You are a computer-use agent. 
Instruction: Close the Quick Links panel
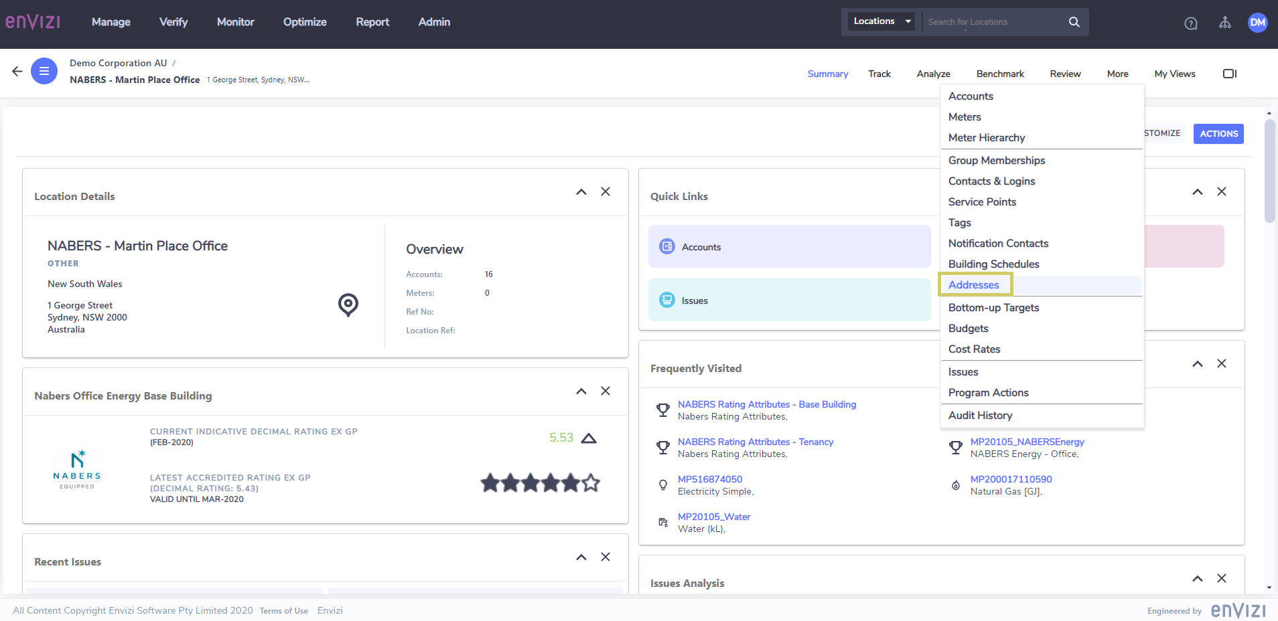pos(1222,191)
